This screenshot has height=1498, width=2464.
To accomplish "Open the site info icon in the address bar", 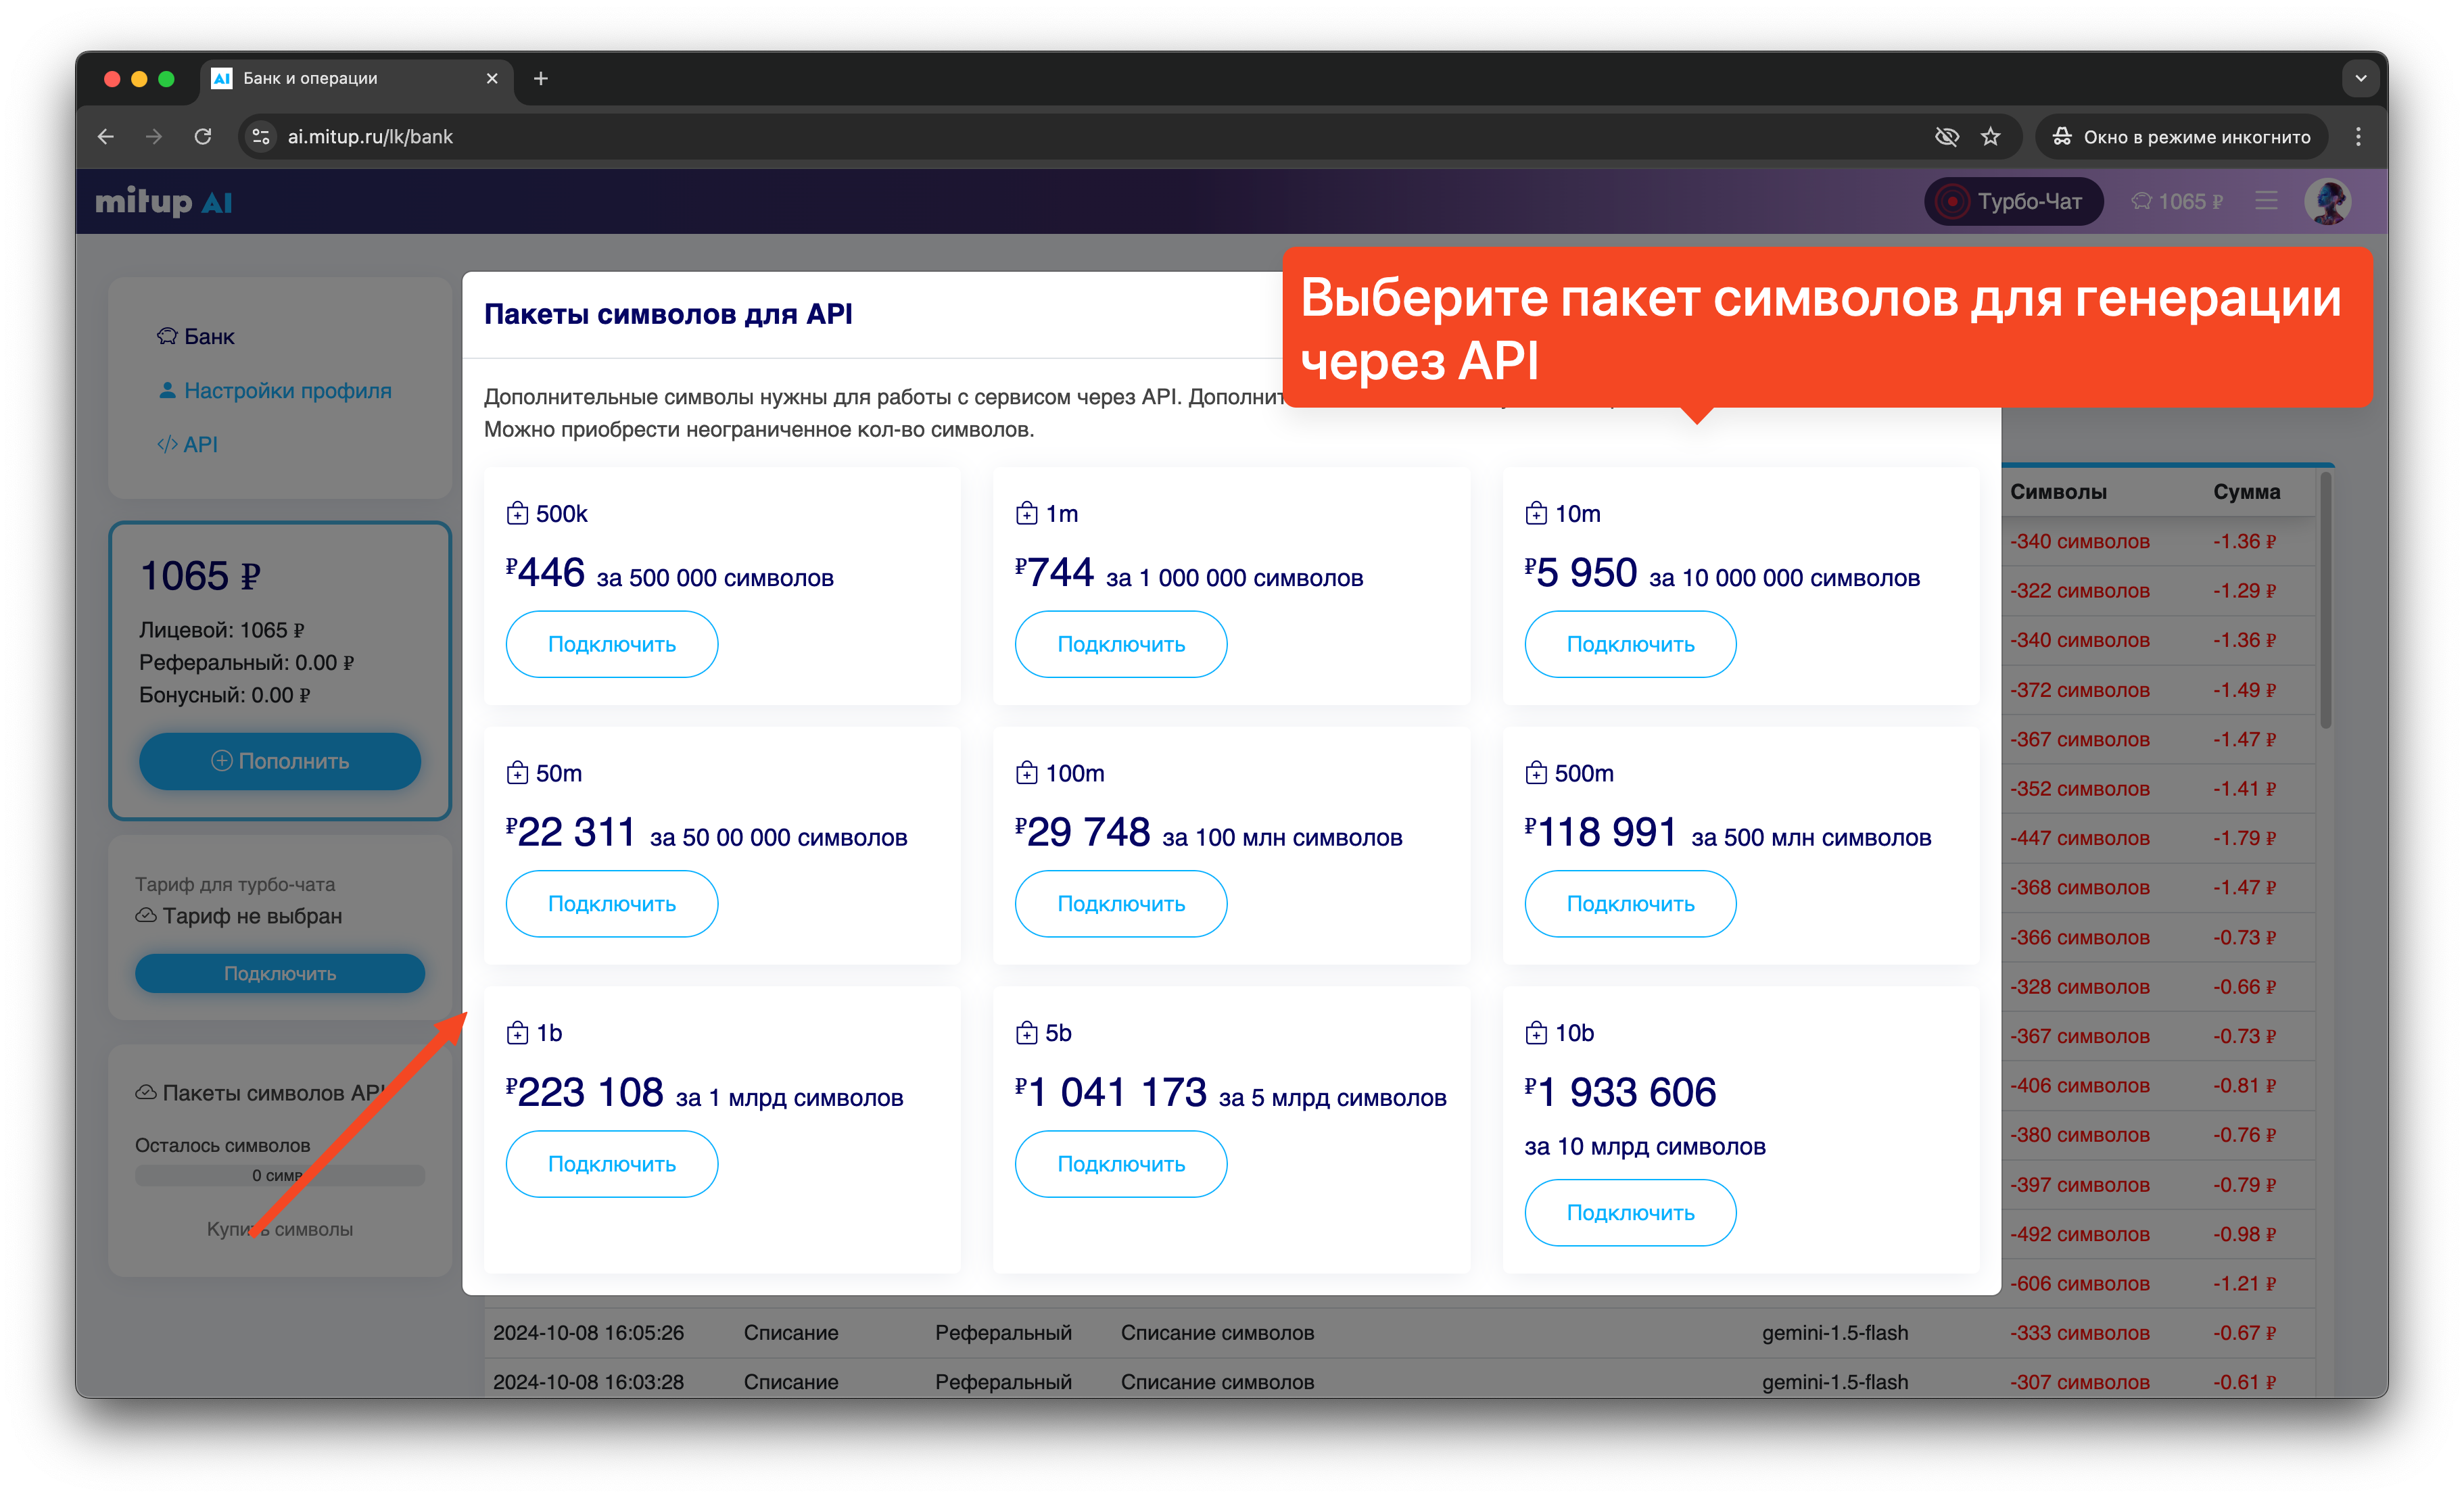I will tap(261, 137).
